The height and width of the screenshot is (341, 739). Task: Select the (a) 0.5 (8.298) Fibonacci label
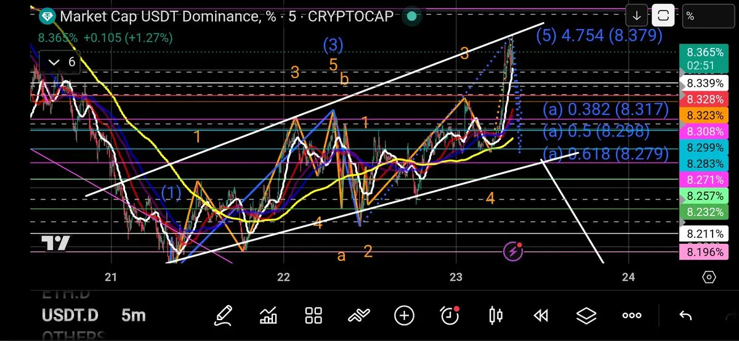click(x=596, y=131)
